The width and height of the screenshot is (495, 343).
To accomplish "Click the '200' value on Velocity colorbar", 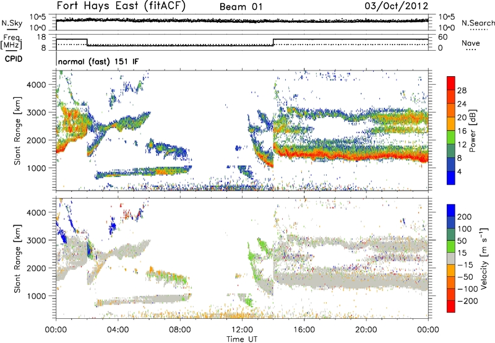I will click(465, 217).
